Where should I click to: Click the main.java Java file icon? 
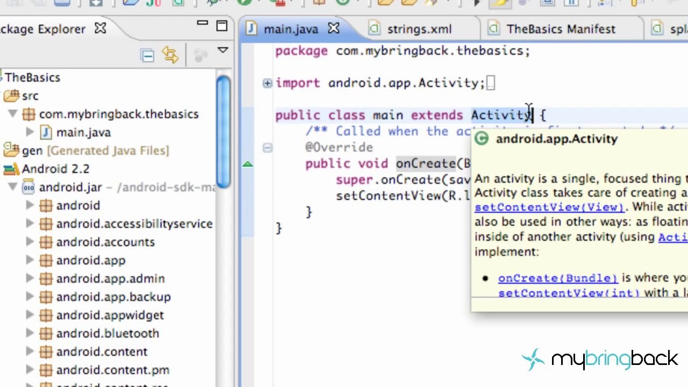click(x=46, y=132)
